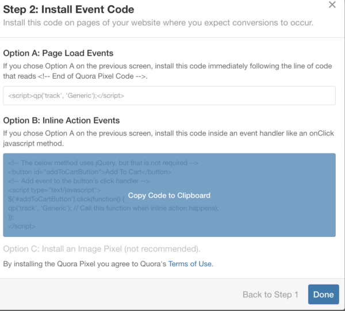Click the 'Option B: Inline Action Events' heading
The height and width of the screenshot is (311, 345).
pos(62,121)
